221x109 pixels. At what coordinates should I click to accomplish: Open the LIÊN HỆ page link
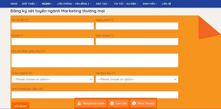tap(166, 4)
